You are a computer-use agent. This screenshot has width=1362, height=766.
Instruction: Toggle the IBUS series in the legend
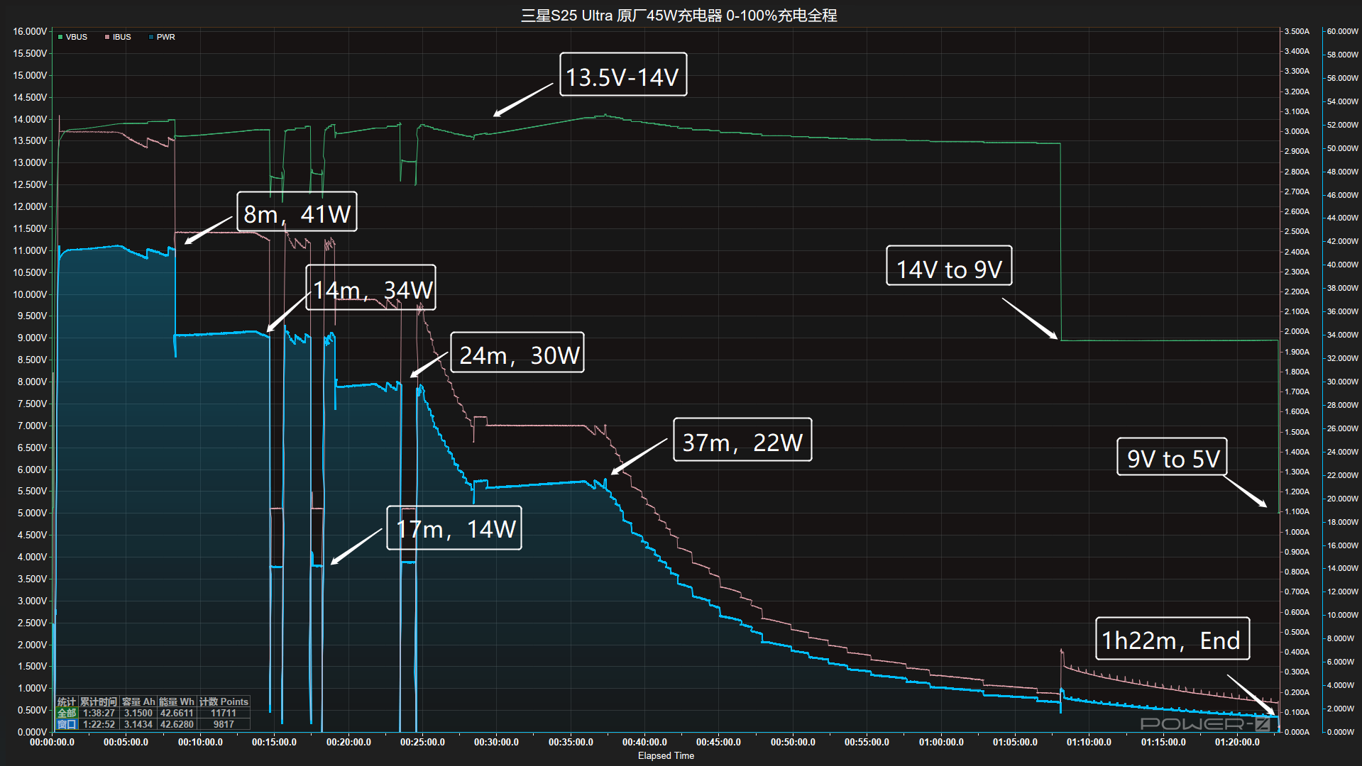[118, 37]
